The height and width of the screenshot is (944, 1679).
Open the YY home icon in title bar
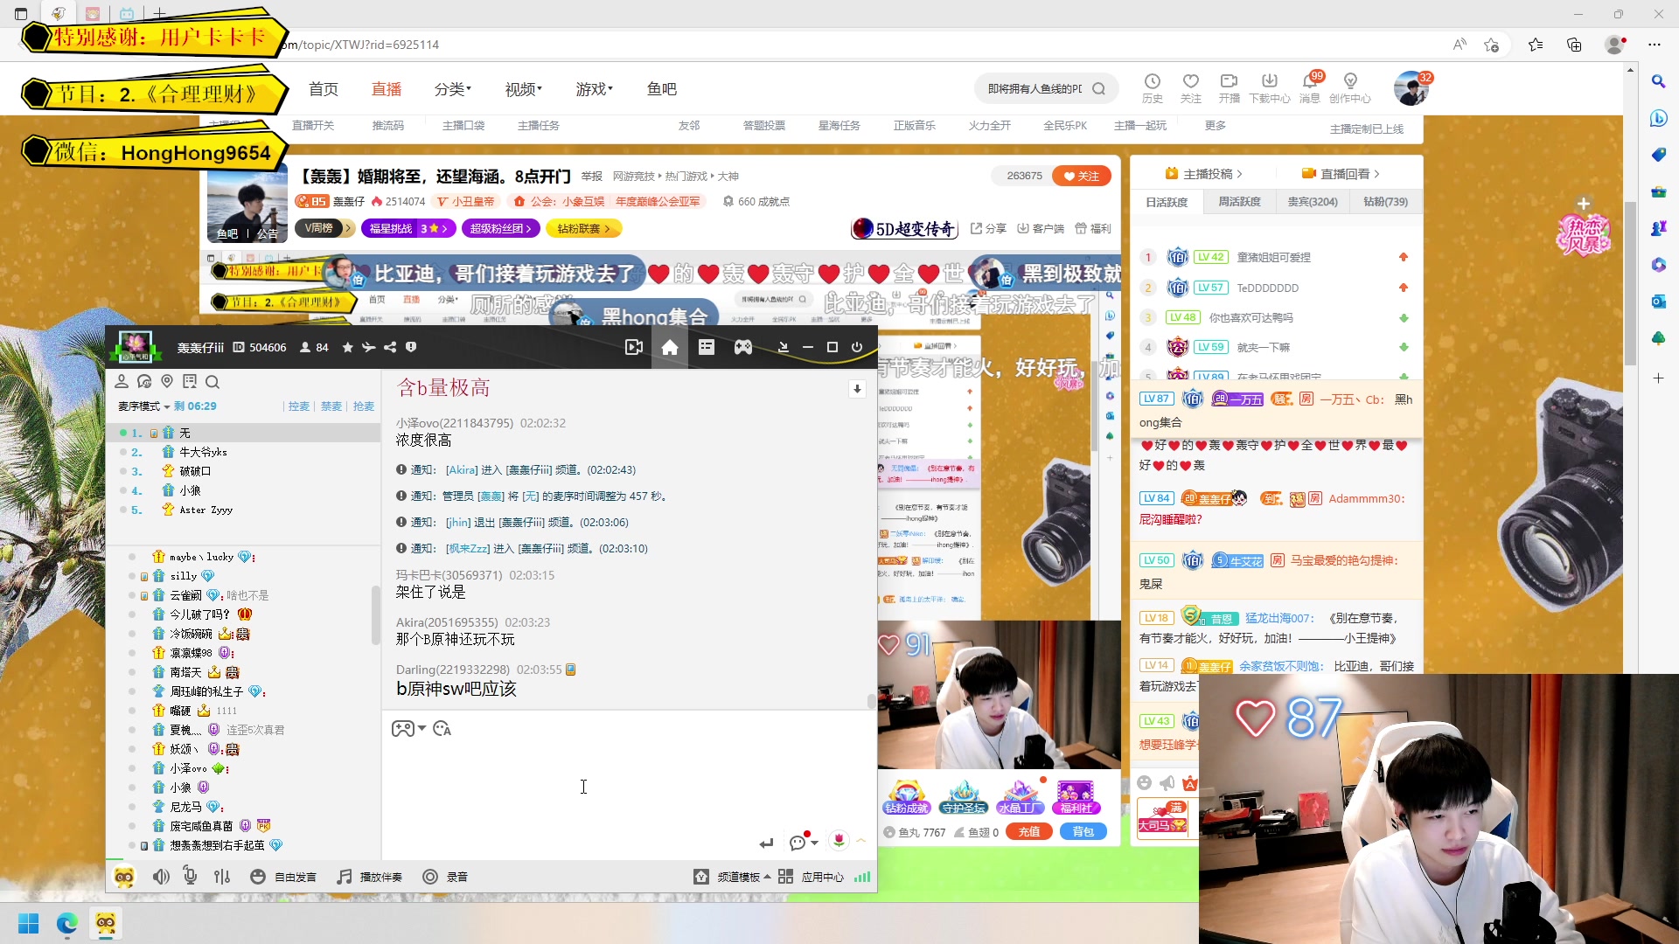(670, 347)
